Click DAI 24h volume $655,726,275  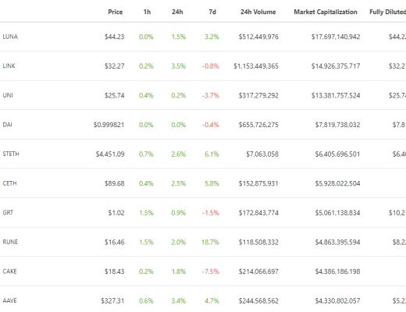pyautogui.click(x=258, y=125)
